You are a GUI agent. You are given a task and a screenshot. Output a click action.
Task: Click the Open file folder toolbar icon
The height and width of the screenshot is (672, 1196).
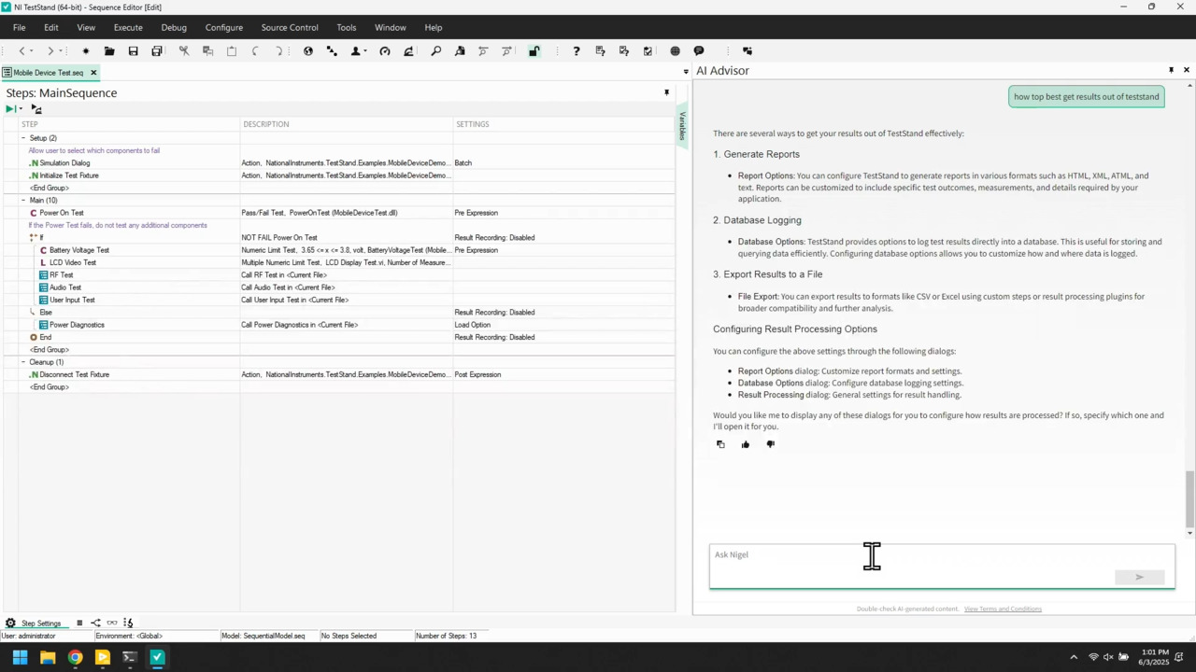point(109,51)
